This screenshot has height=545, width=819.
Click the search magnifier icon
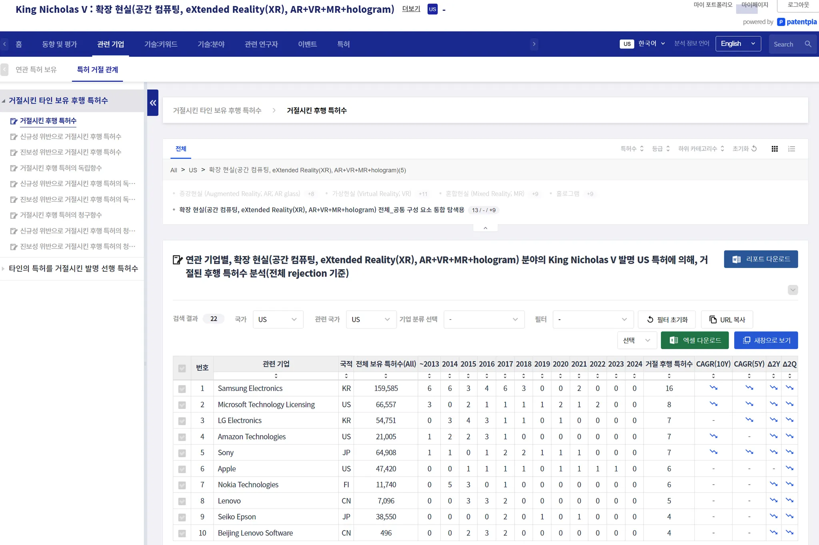pos(808,44)
